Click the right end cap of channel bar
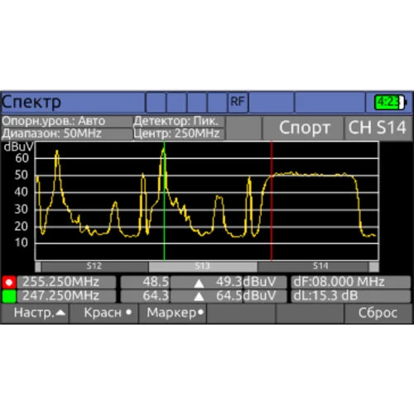 pos(373,267)
